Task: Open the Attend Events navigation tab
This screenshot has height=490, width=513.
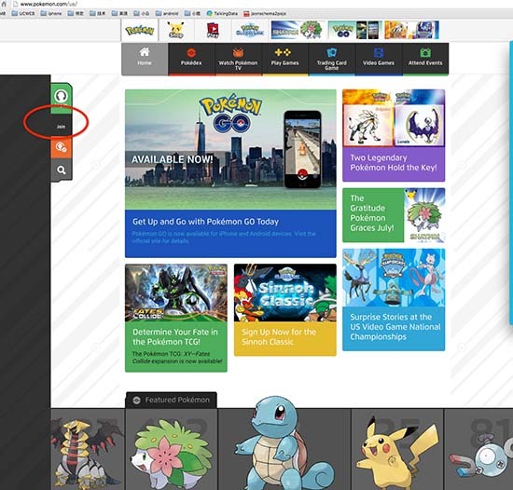Action: click(x=425, y=59)
